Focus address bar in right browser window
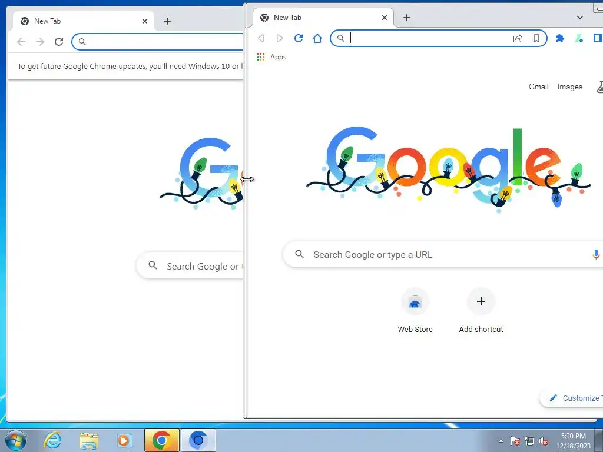 pyautogui.click(x=438, y=38)
